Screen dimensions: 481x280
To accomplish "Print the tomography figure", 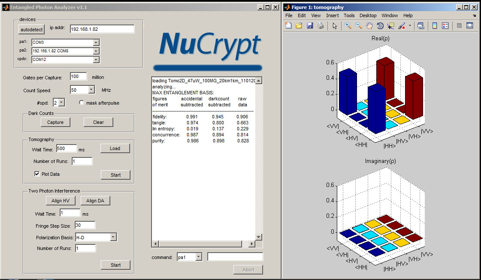I will (x=320, y=26).
